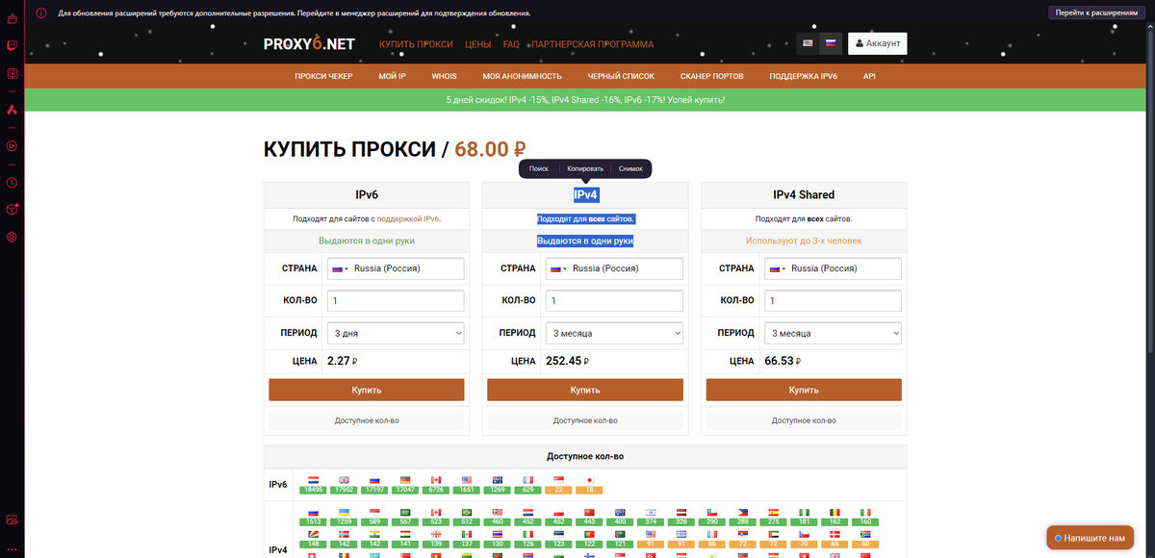Click Ukraine flag above 1259 in IPv4 row
Viewport: 1155px width, 558px height.
click(345, 512)
